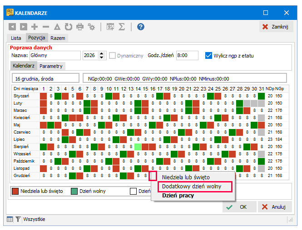
Task: Select Grudzień day 16 highlighted cell
Action: click(x=153, y=176)
